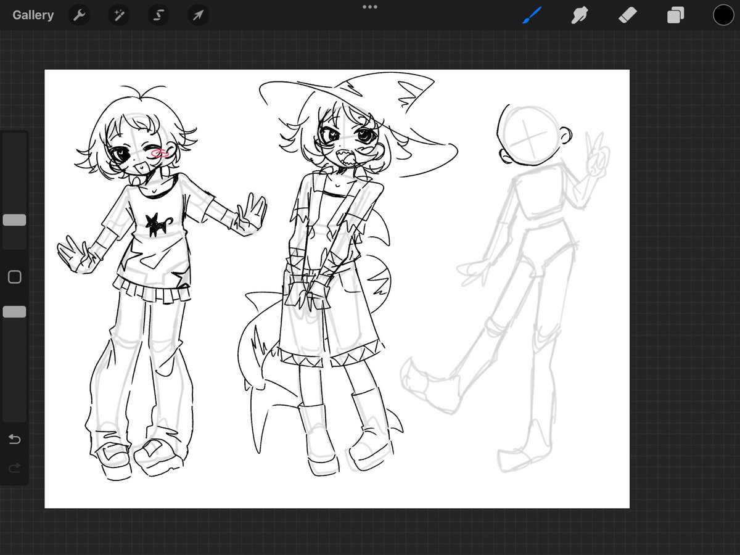Undo the last stroke with the undo arrow

14,439
